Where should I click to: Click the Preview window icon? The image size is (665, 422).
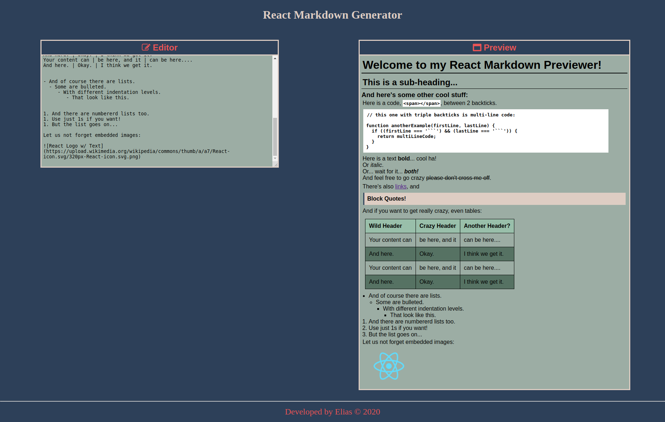(477, 47)
